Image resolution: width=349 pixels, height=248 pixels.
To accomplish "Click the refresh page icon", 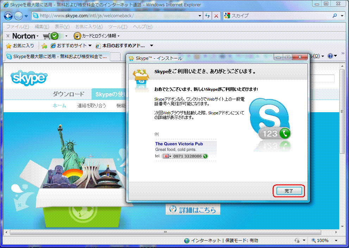I will [207, 16].
